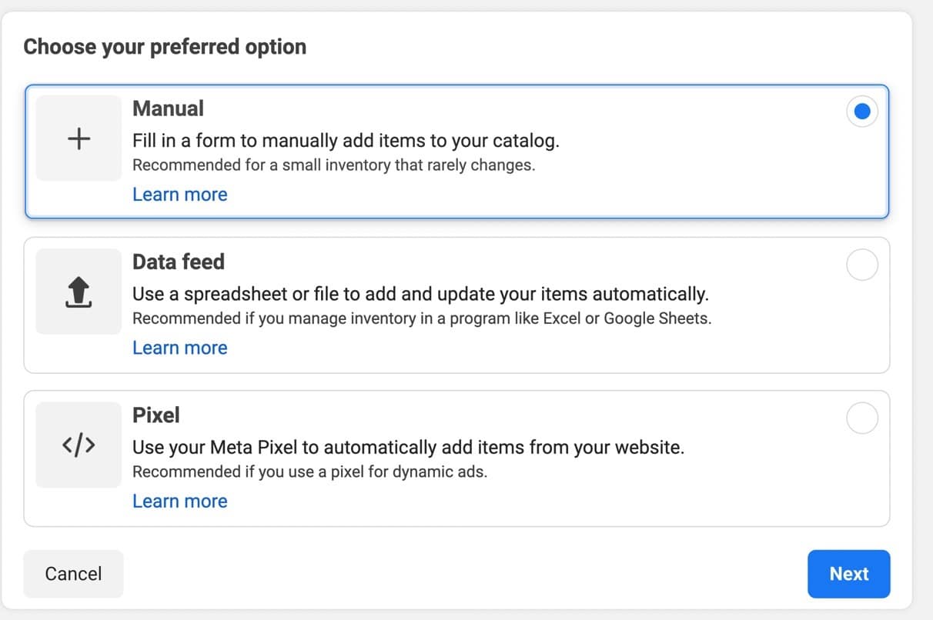Click the Pixel heading text
The image size is (933, 620).
155,415
